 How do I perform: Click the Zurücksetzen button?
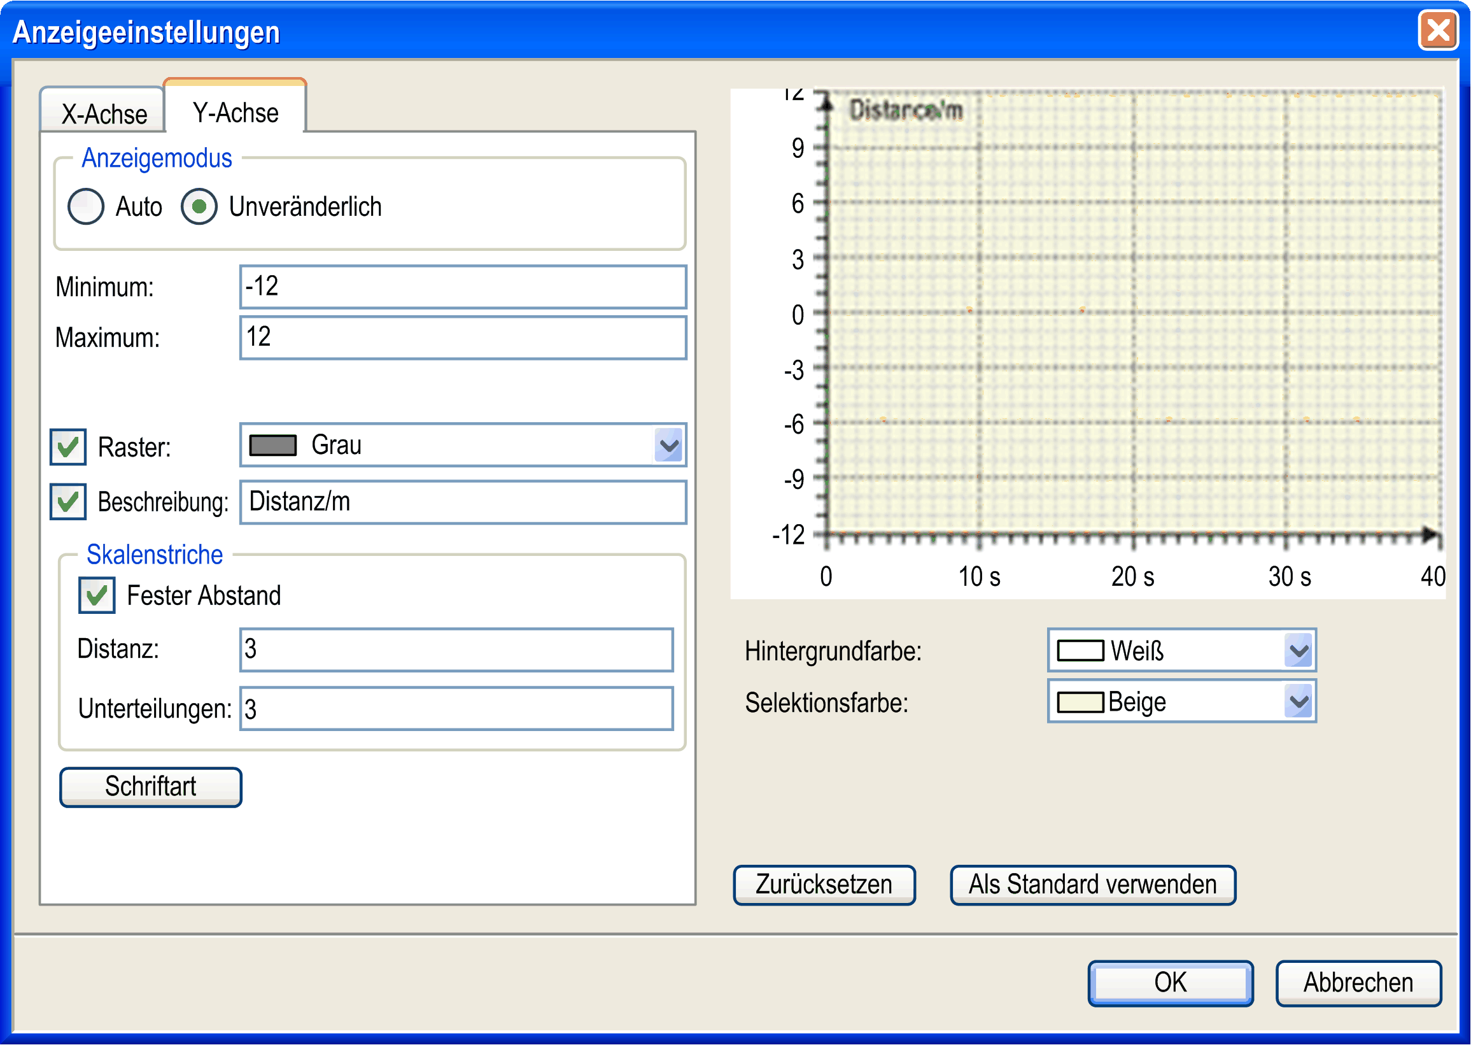tap(824, 885)
